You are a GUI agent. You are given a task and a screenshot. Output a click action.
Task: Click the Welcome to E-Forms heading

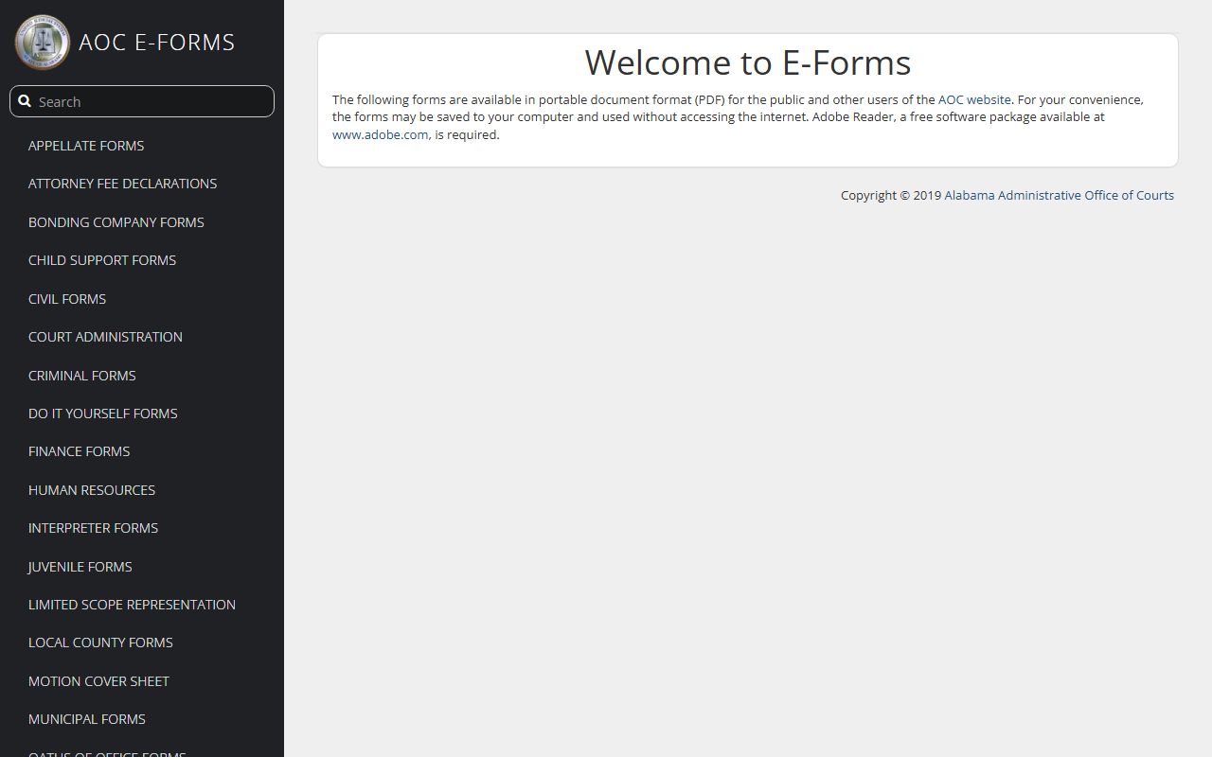[748, 62]
